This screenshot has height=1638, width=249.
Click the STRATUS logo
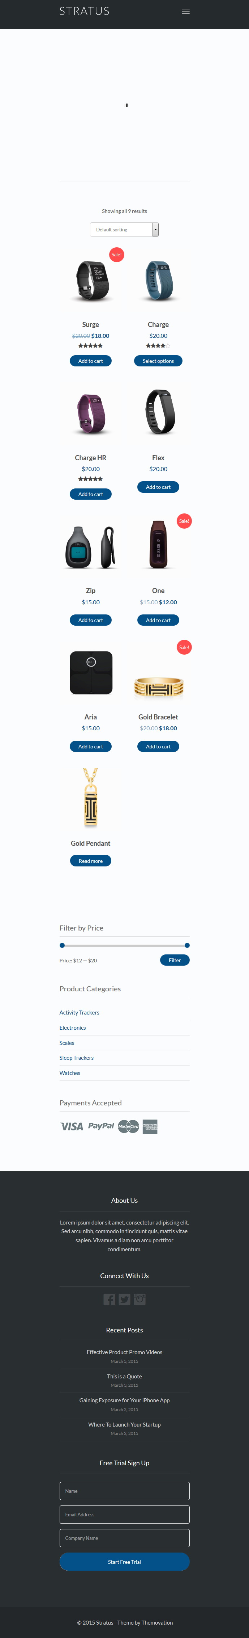(85, 11)
